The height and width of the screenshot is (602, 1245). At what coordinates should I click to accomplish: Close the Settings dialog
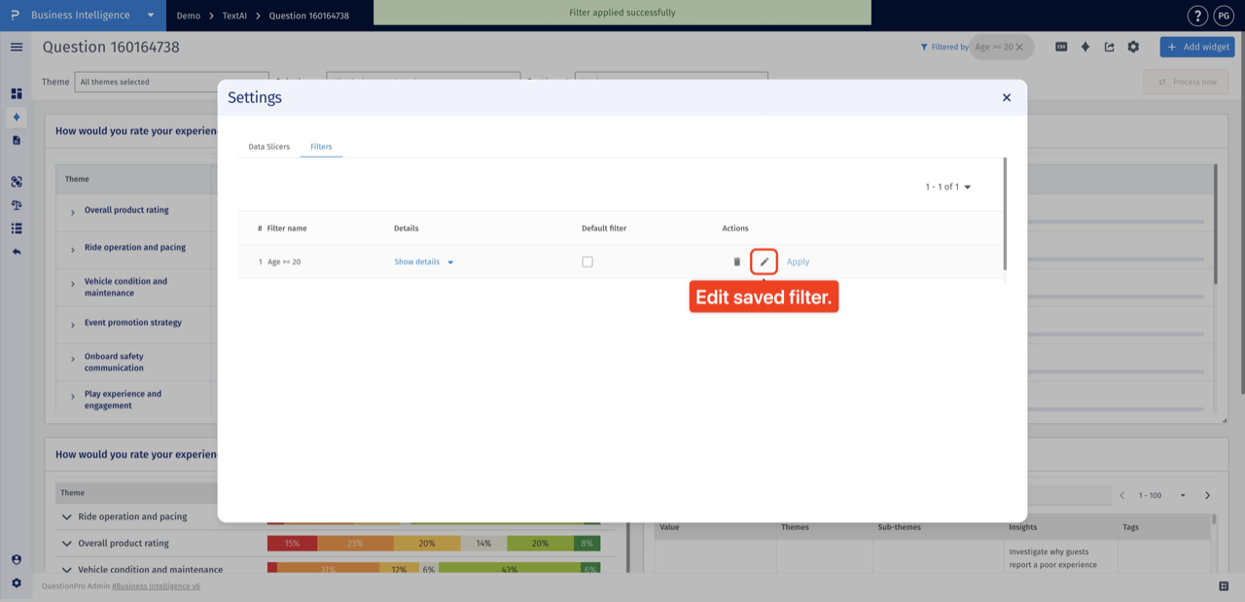click(x=1007, y=97)
